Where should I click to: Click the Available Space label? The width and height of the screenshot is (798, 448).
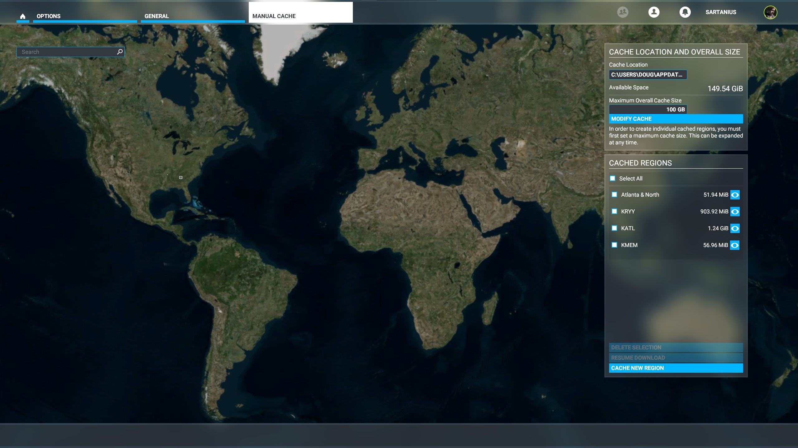(x=629, y=87)
